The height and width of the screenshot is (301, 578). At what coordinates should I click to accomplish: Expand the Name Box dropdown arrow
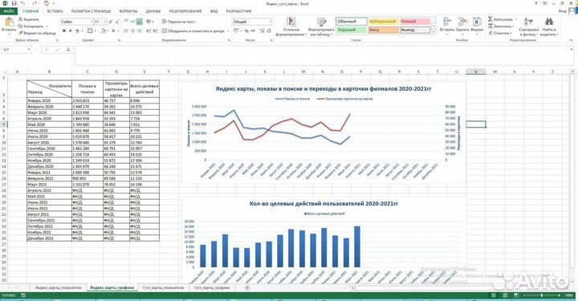[x=29, y=50]
